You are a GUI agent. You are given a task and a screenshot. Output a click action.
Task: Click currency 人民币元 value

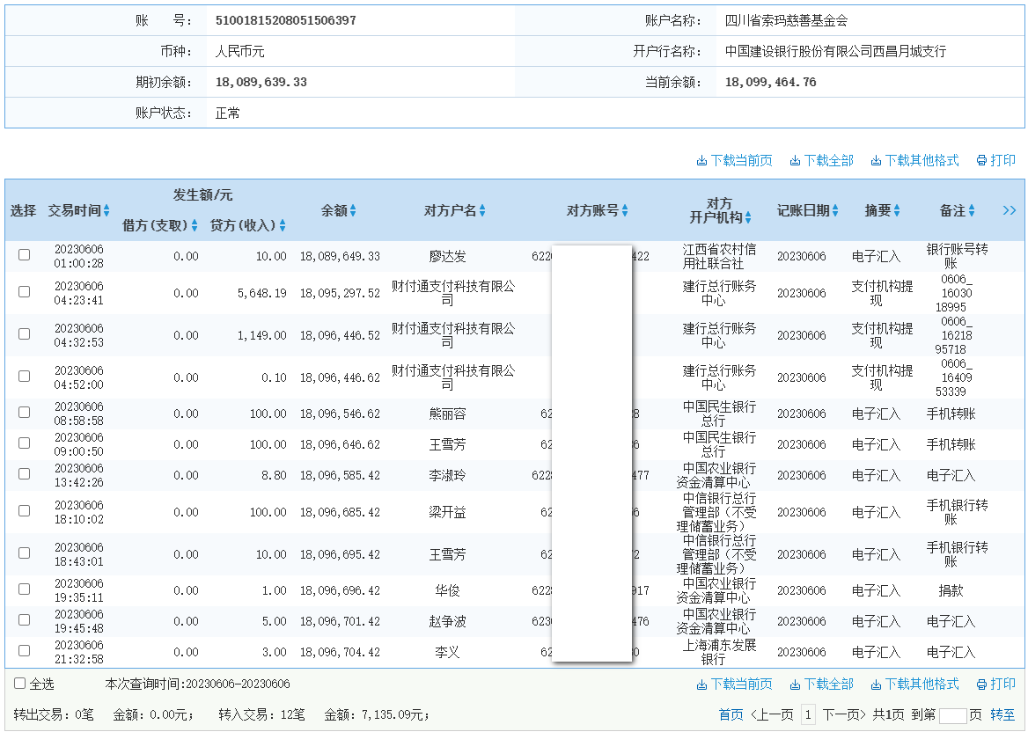240,51
